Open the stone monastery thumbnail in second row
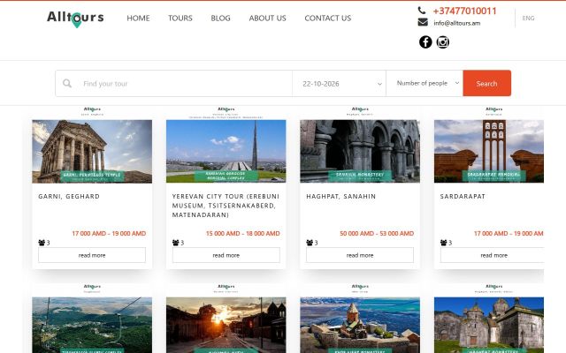 pos(489,325)
